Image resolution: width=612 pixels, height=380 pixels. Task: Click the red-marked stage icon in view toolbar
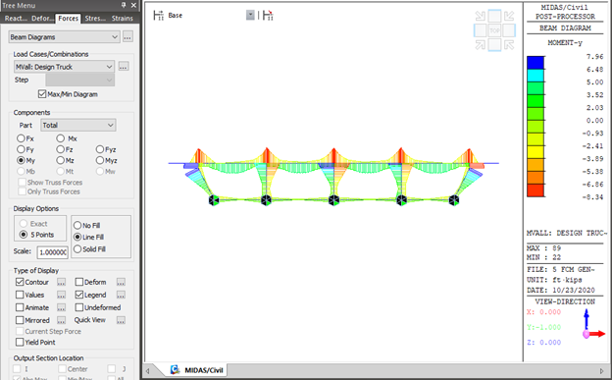pos(268,16)
